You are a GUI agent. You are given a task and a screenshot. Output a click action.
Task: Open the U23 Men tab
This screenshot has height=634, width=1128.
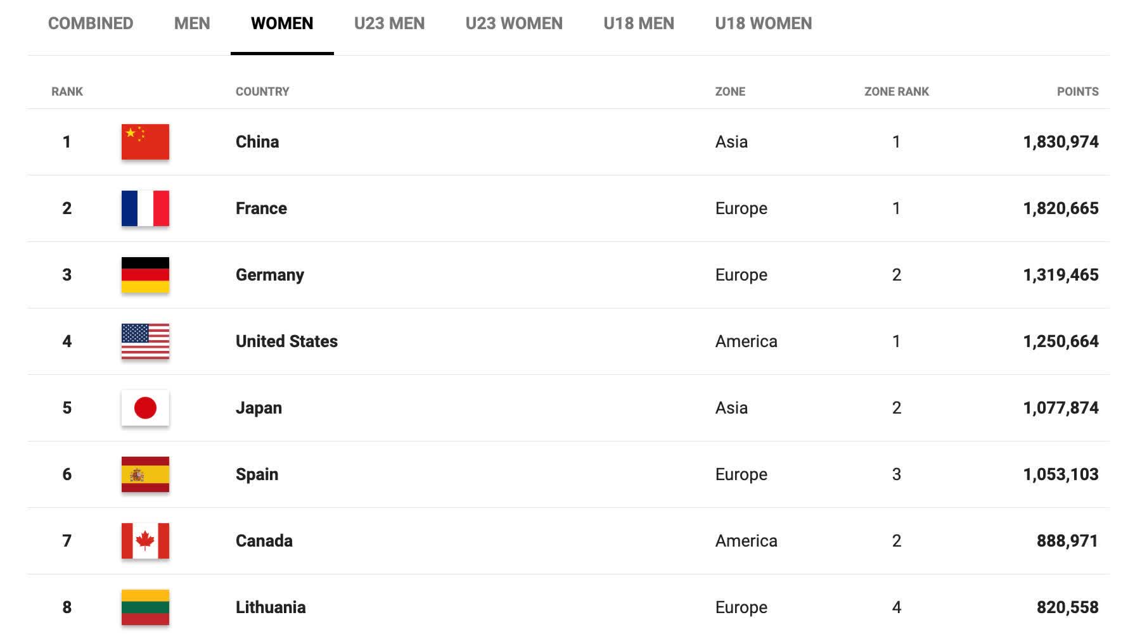389,23
